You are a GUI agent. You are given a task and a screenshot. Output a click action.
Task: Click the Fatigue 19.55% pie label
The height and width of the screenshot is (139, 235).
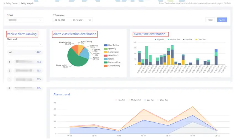(x=96, y=58)
